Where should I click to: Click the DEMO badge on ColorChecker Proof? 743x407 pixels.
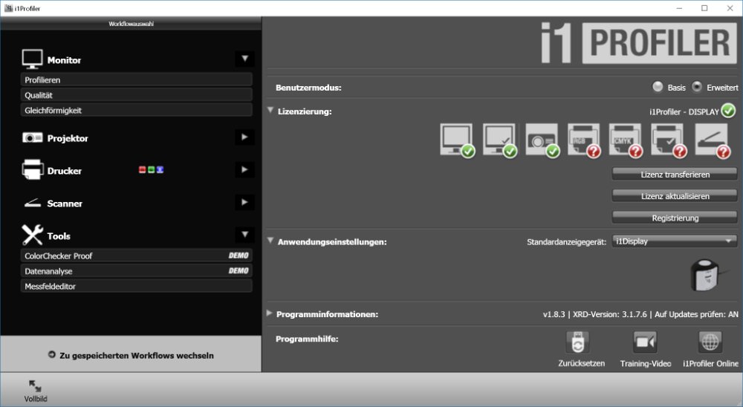[239, 255]
